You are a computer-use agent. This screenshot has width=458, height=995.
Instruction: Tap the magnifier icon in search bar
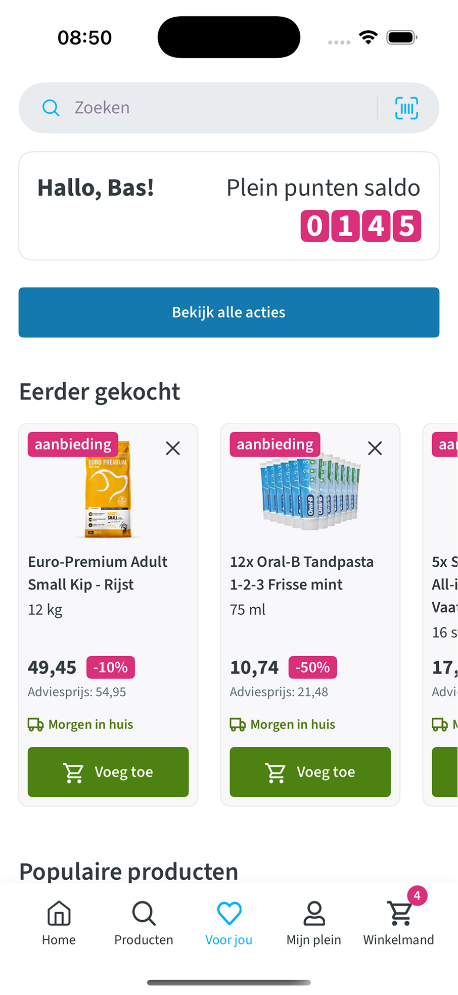[x=51, y=108]
